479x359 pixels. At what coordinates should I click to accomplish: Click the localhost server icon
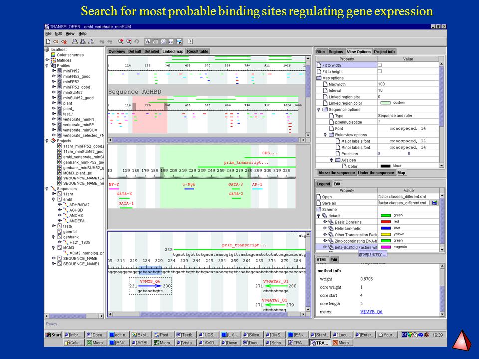click(47, 49)
